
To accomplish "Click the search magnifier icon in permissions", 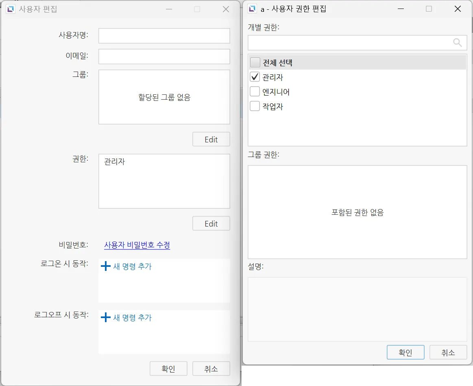I will pyautogui.click(x=458, y=42).
